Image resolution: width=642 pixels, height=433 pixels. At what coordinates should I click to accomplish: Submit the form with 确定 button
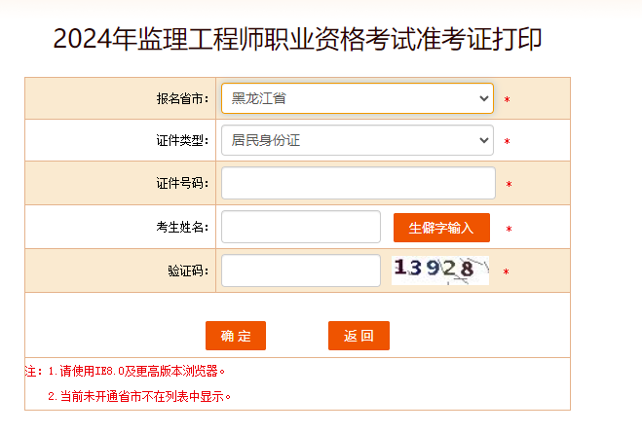pos(236,336)
